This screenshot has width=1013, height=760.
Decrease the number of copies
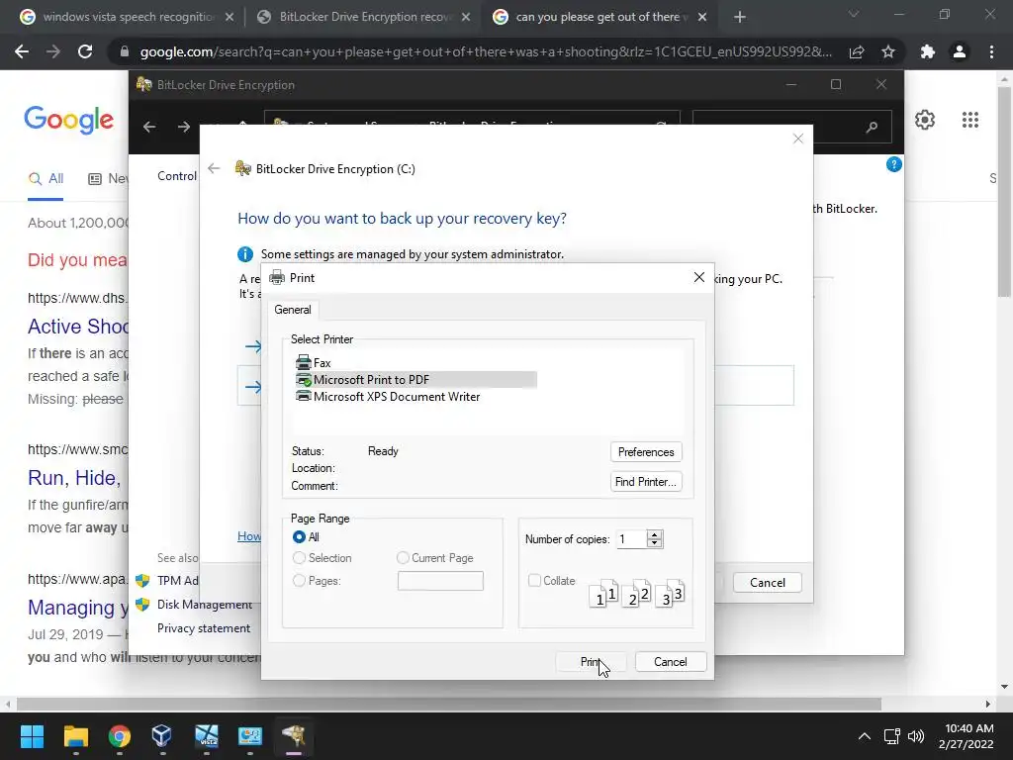click(655, 543)
